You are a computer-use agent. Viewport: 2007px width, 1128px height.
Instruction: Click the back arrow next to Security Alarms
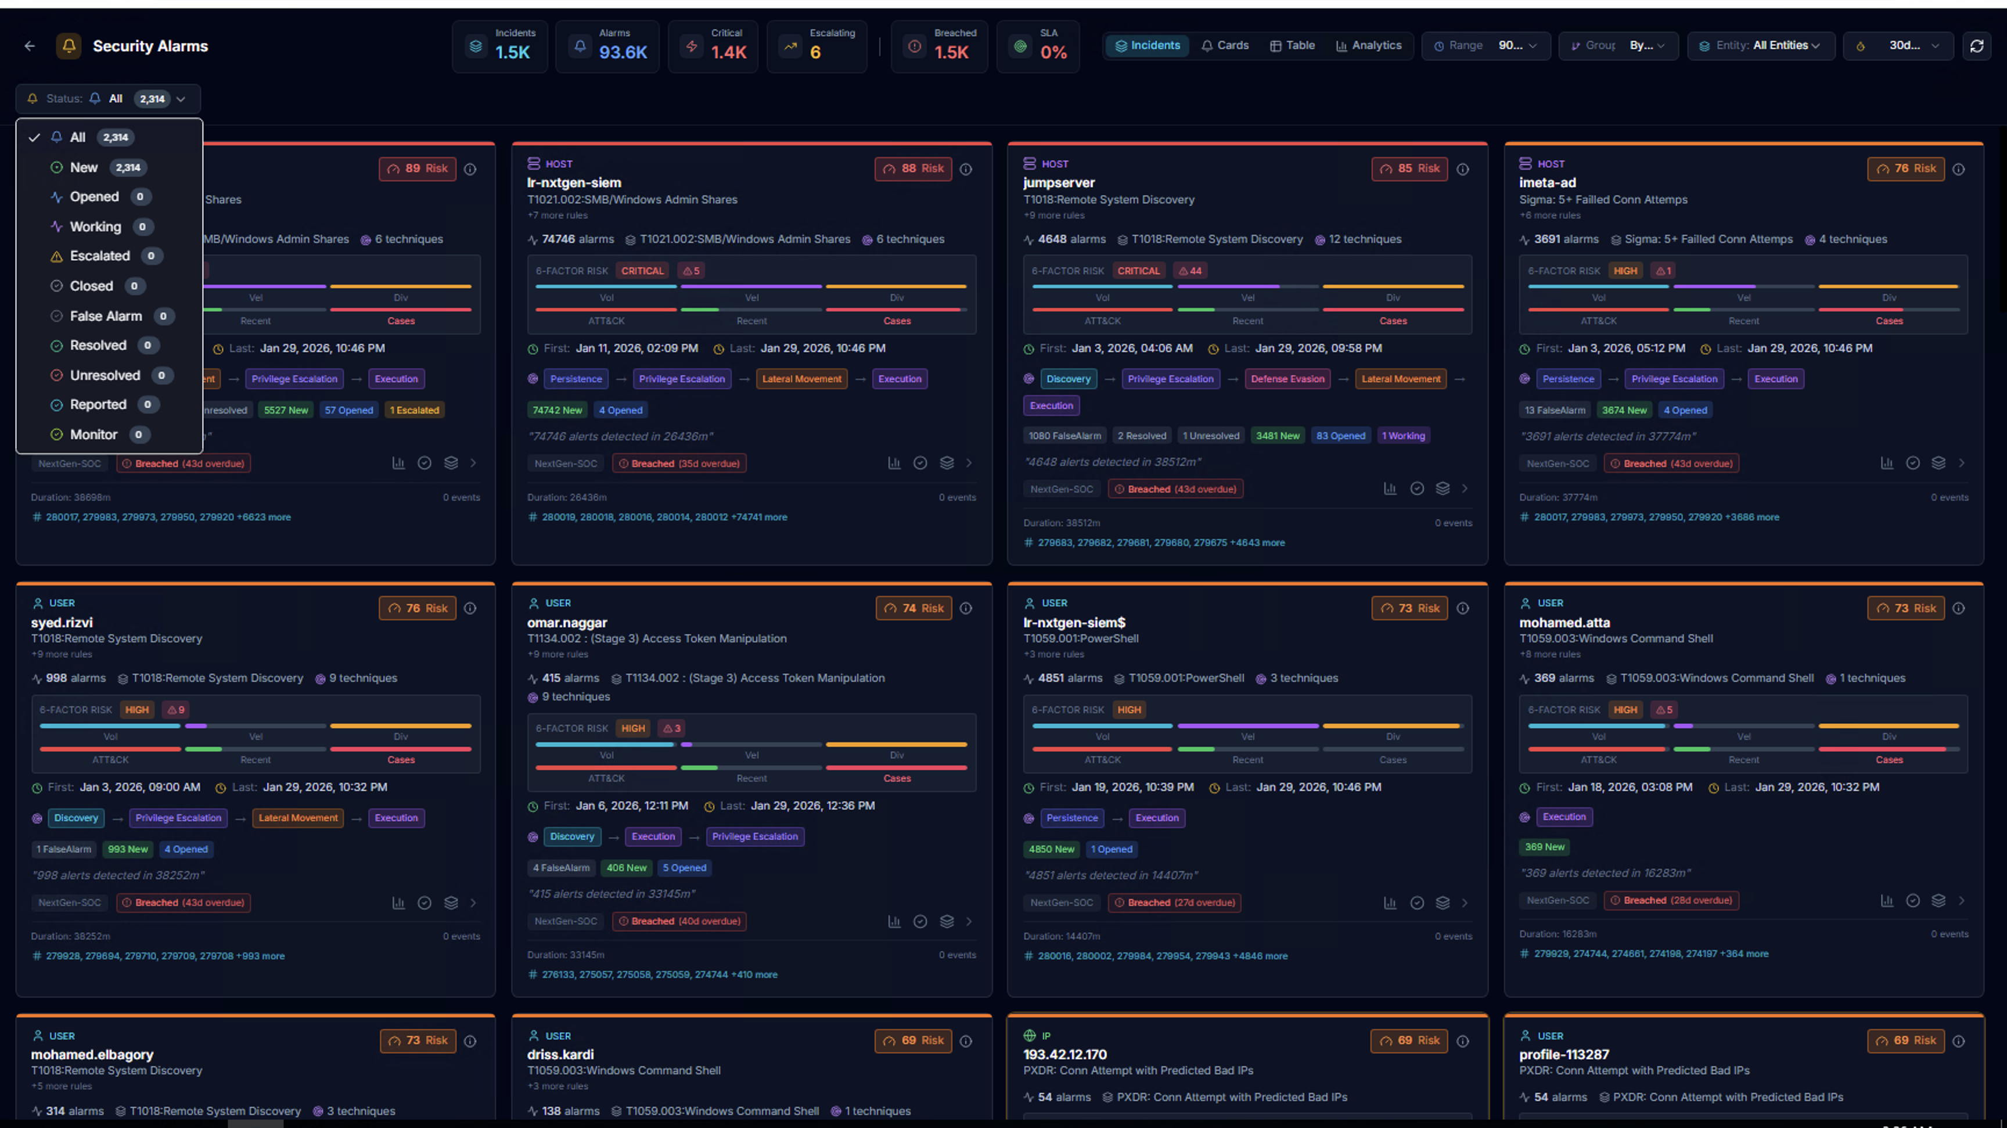(x=29, y=45)
